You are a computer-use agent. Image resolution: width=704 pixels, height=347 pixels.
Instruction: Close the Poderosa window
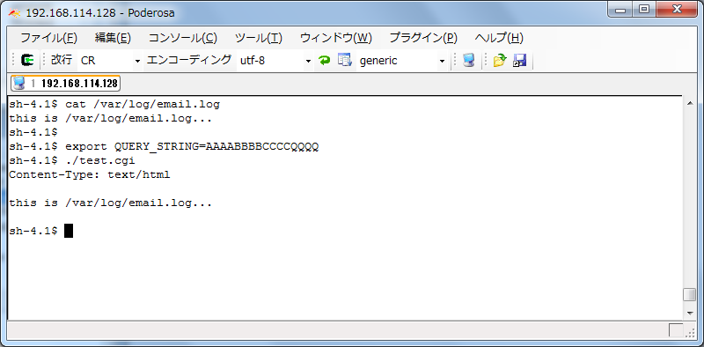coord(678,10)
